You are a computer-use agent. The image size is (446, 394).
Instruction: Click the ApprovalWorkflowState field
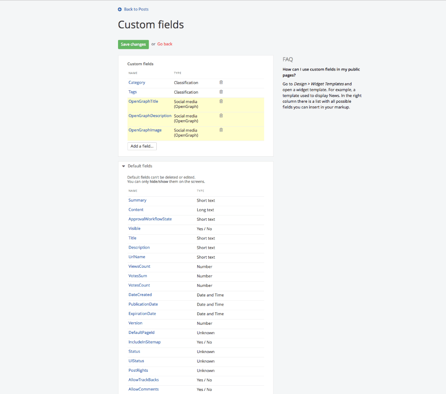(x=150, y=219)
